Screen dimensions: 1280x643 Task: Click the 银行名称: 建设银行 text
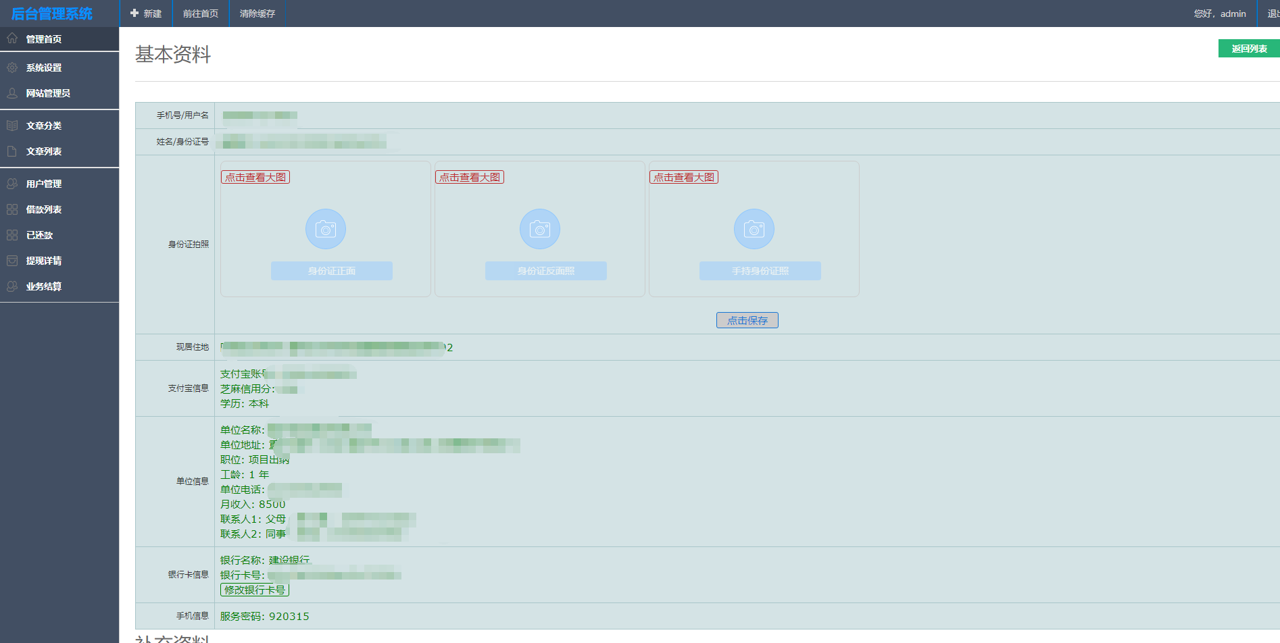click(x=265, y=560)
